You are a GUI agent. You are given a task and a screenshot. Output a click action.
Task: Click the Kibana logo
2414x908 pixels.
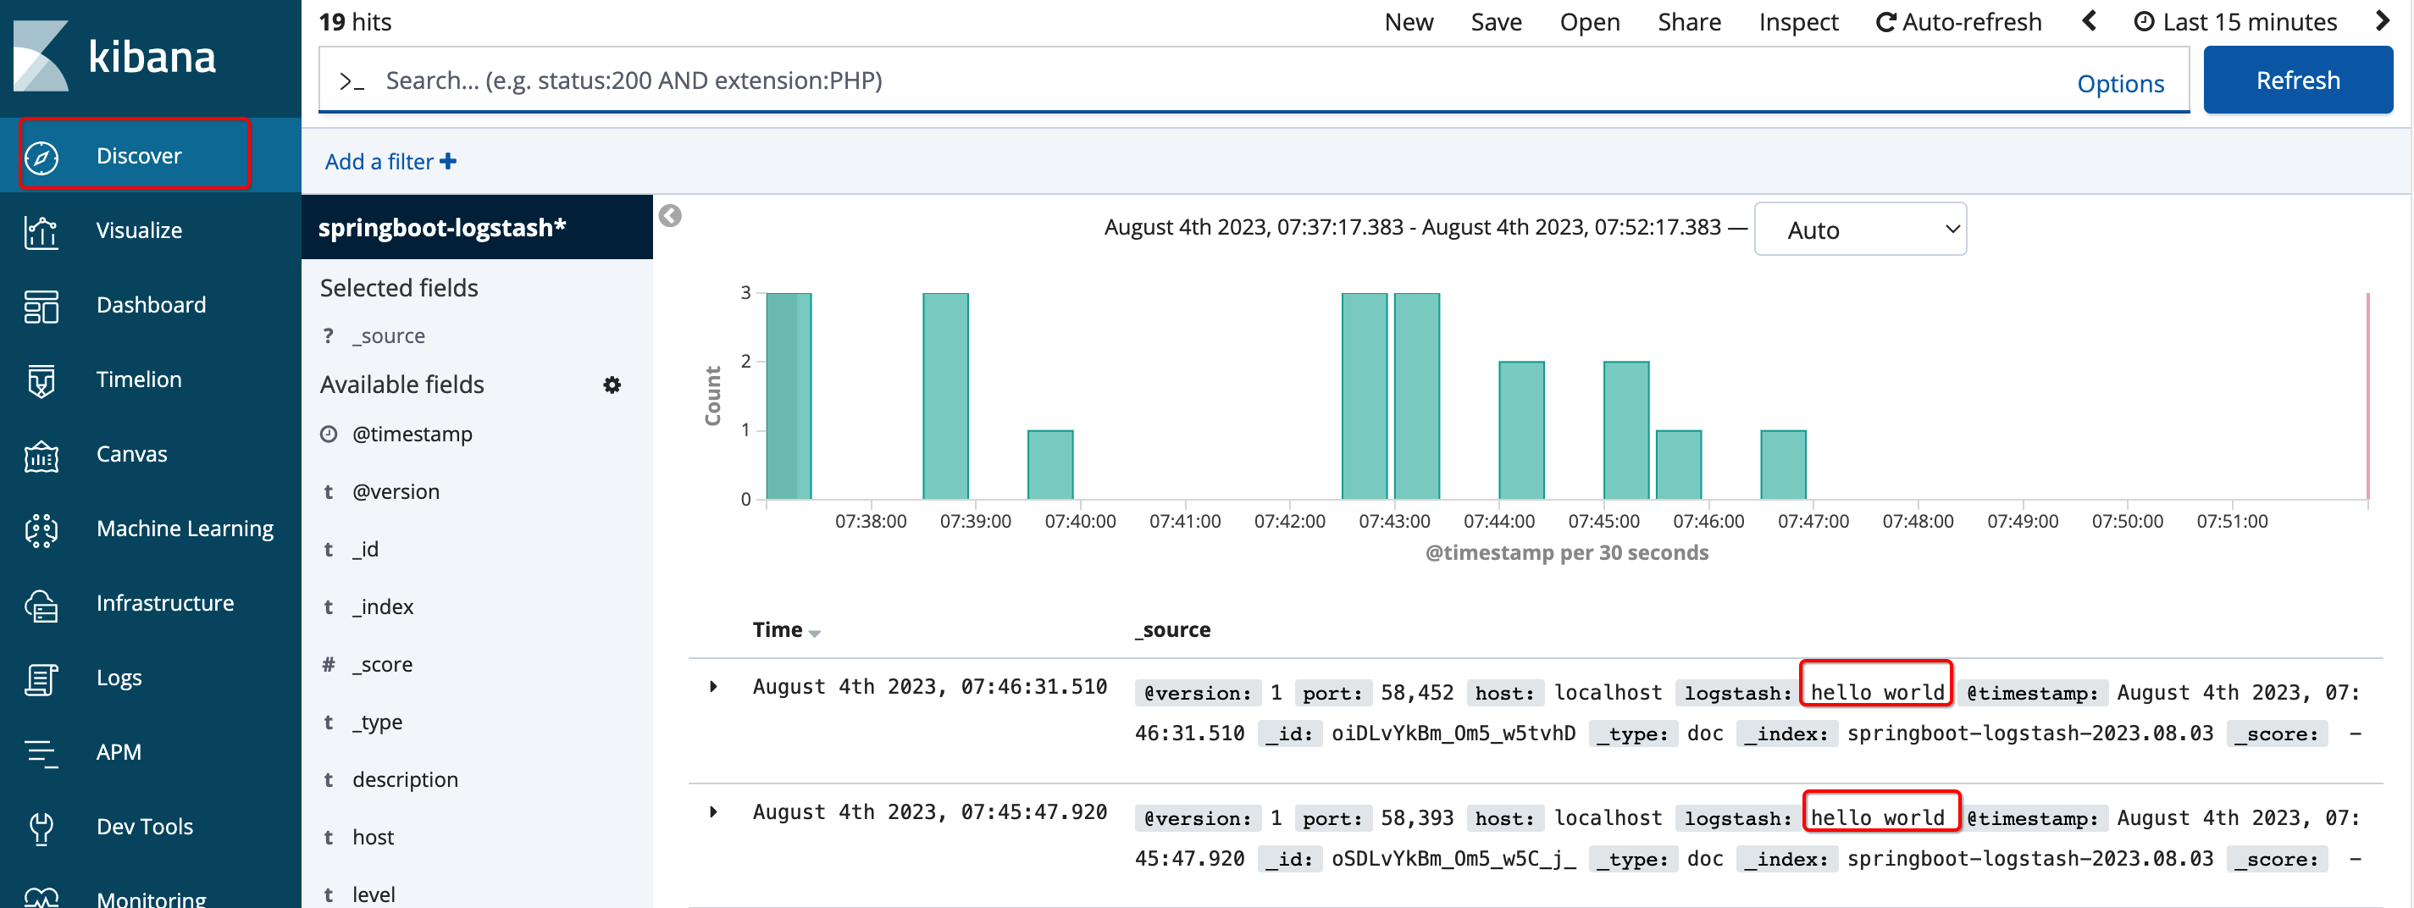[114, 56]
